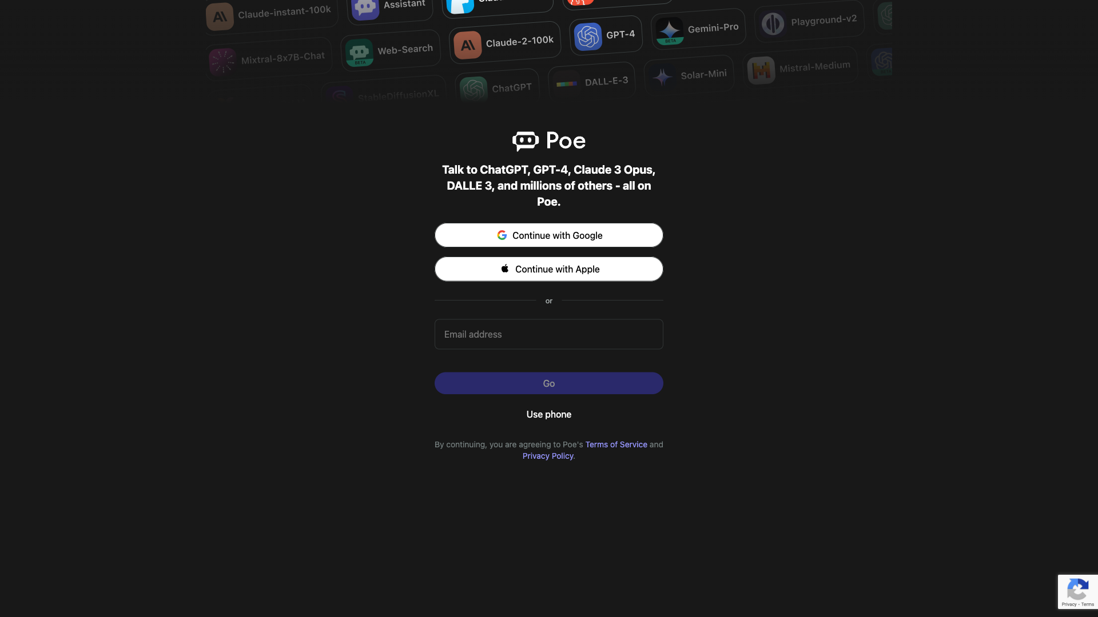Click the Poe logo icon
The height and width of the screenshot is (617, 1098).
coord(526,140)
